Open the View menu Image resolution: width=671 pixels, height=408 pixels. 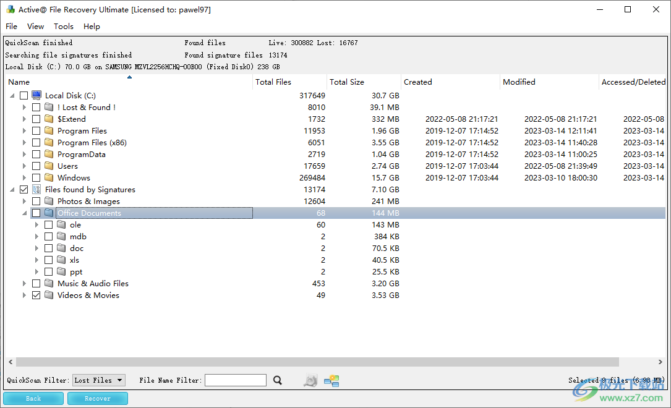[x=35, y=26]
